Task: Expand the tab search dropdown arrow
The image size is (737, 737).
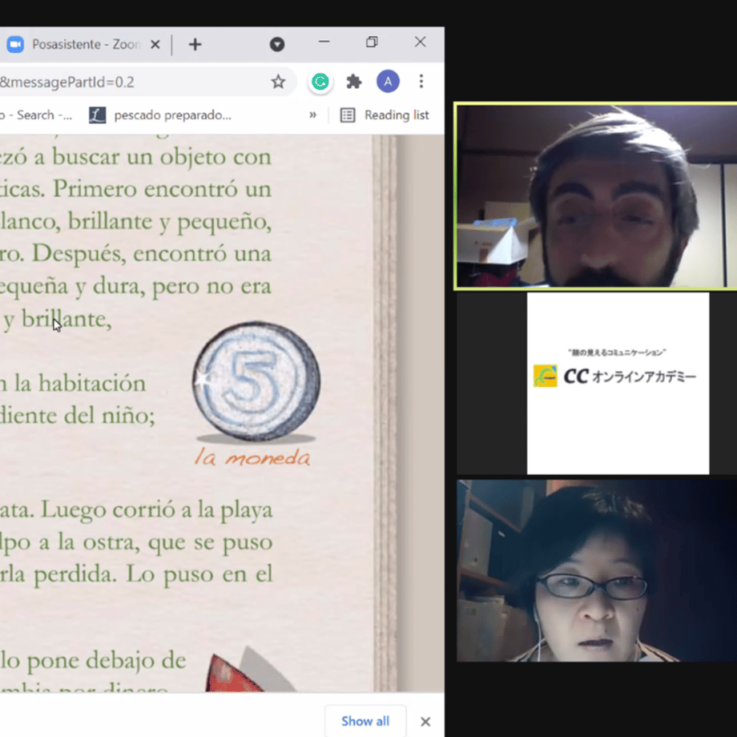Action: point(277,44)
